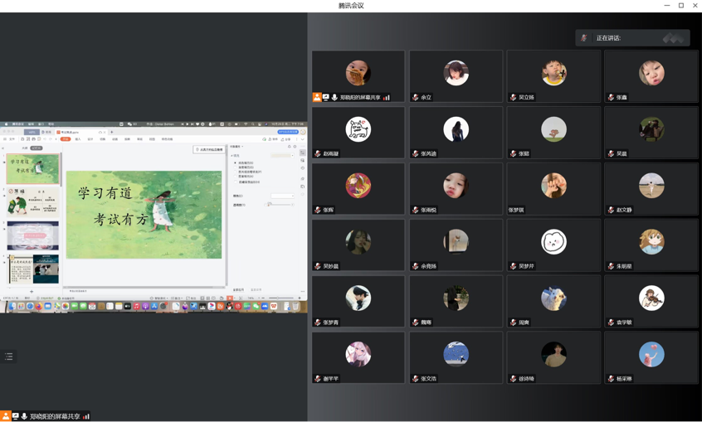Click the 透明度 transparency slider
Viewport: 702px width, 422px height.
point(280,205)
